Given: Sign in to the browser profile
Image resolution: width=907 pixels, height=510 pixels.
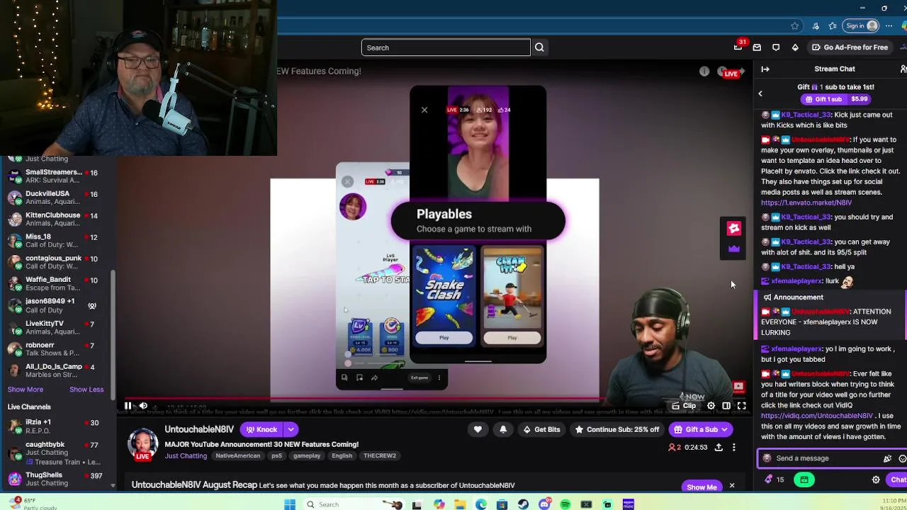Looking at the screenshot, I should (862, 26).
